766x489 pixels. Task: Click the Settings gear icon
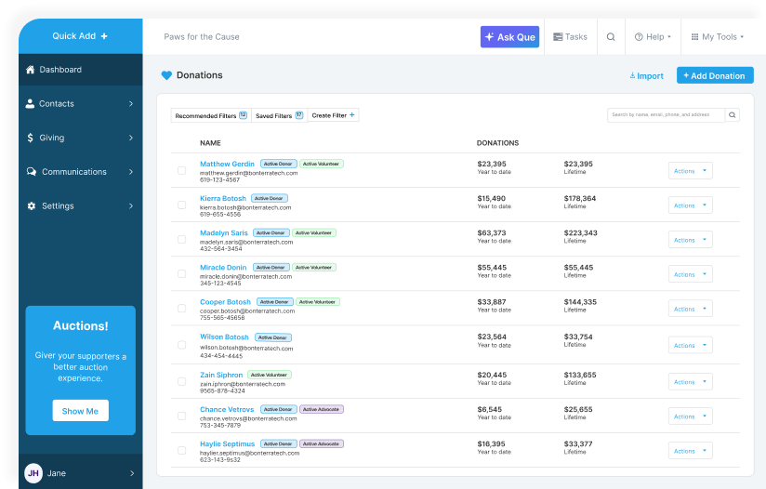[32, 206]
